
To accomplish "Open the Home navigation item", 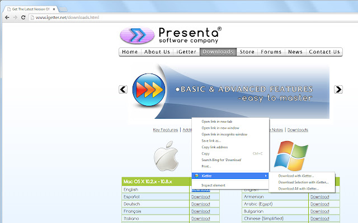I will 130,52.
